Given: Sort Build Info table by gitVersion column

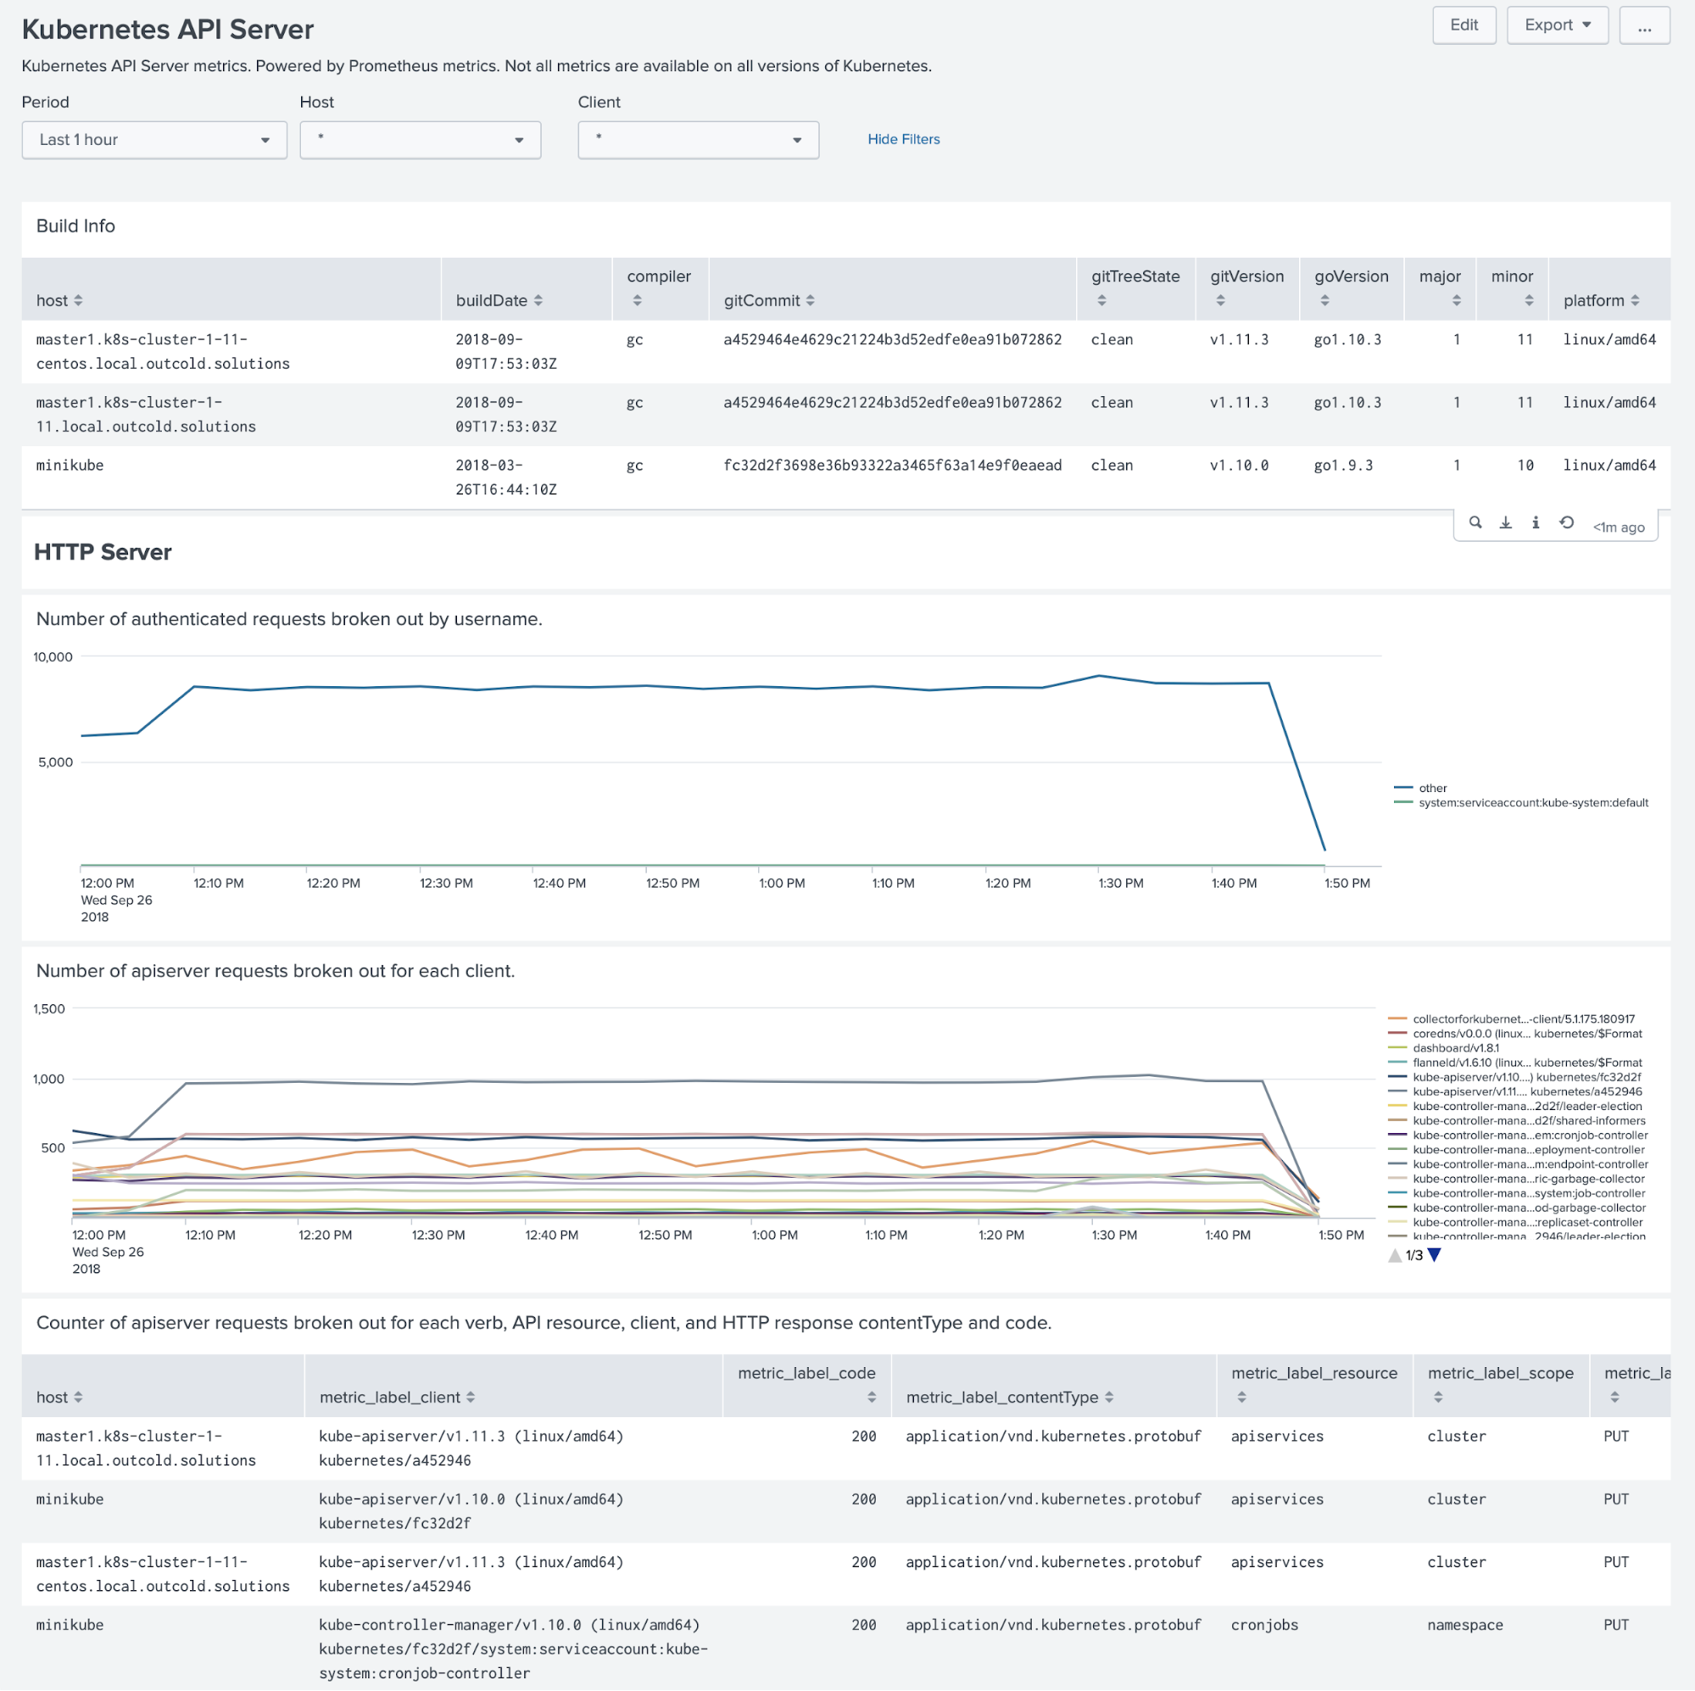Looking at the screenshot, I should pyautogui.click(x=1246, y=288).
